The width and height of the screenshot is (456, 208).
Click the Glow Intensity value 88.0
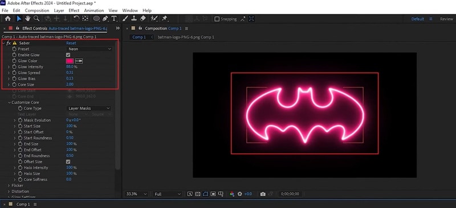70,66
